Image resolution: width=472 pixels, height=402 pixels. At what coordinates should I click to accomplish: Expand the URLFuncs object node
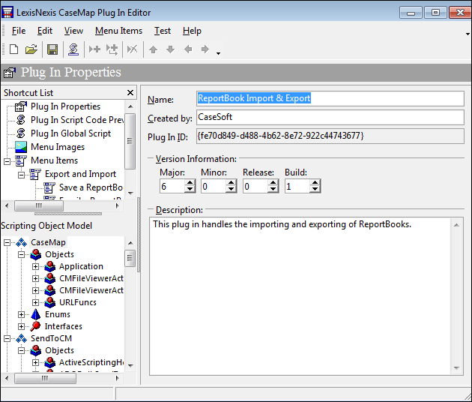coord(35,302)
